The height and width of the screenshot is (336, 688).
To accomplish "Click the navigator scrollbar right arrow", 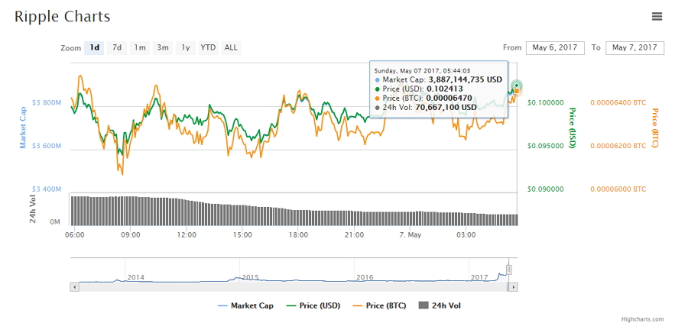I will pyautogui.click(x=514, y=287).
